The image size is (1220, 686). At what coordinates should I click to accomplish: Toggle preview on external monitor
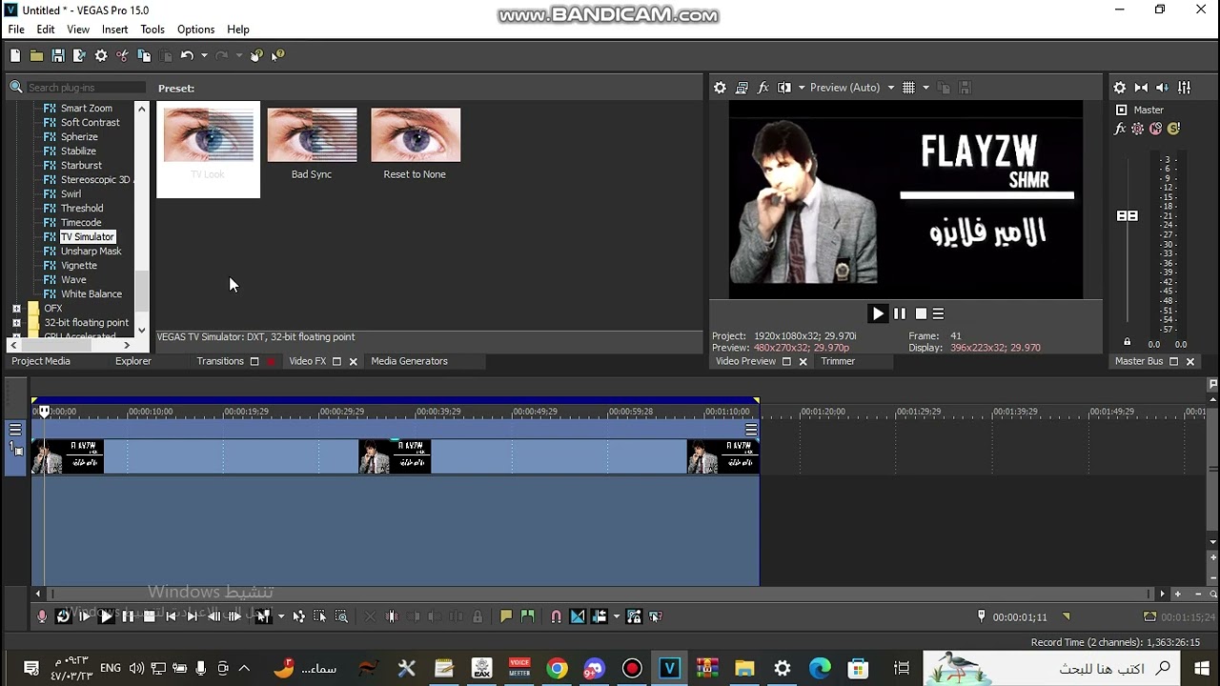(742, 88)
